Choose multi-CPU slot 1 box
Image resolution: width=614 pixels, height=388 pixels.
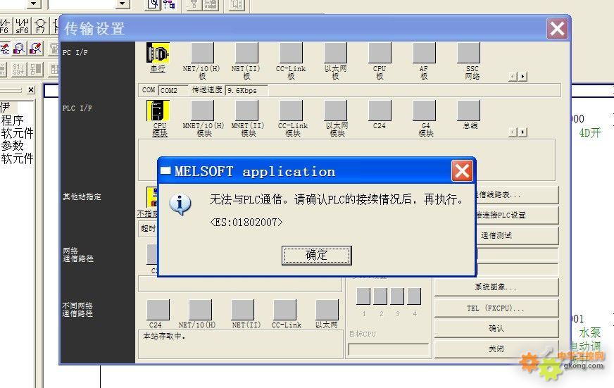363,296
